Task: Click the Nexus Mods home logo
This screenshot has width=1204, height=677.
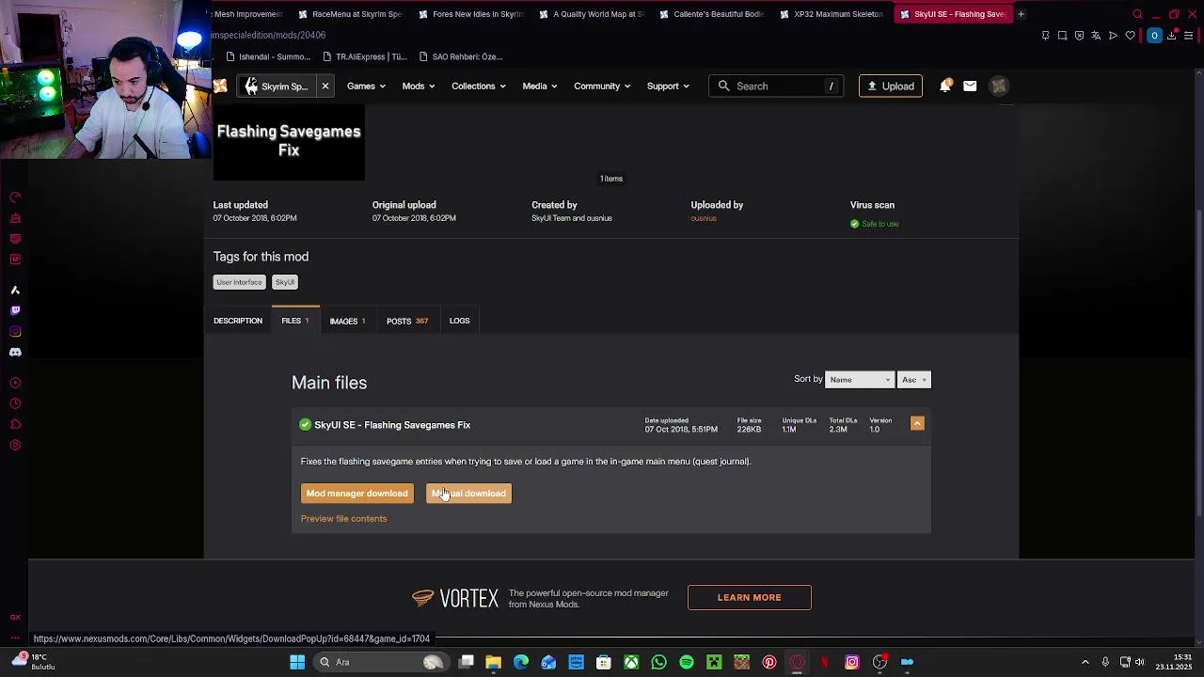Action: (x=220, y=86)
